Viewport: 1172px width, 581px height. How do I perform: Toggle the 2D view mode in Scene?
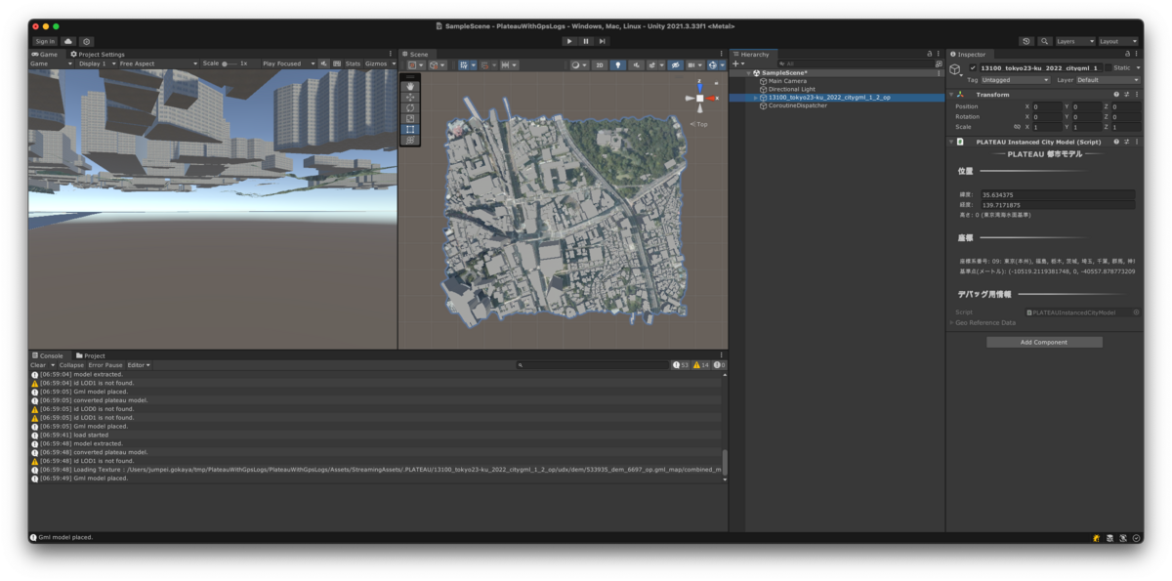coord(600,64)
